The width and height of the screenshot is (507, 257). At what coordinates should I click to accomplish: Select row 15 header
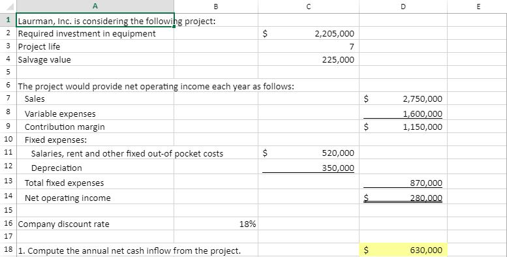click(x=8, y=210)
